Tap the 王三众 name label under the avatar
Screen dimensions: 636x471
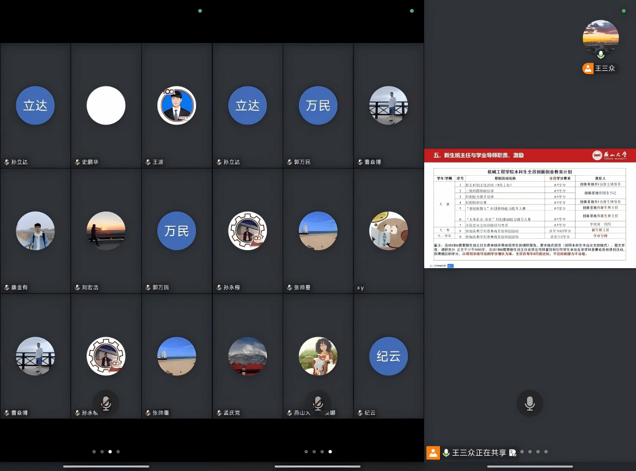[605, 69]
